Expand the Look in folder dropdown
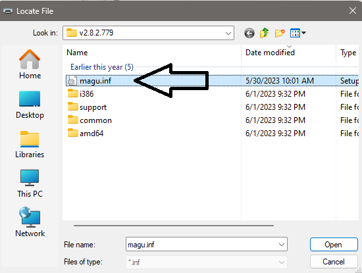 point(228,34)
